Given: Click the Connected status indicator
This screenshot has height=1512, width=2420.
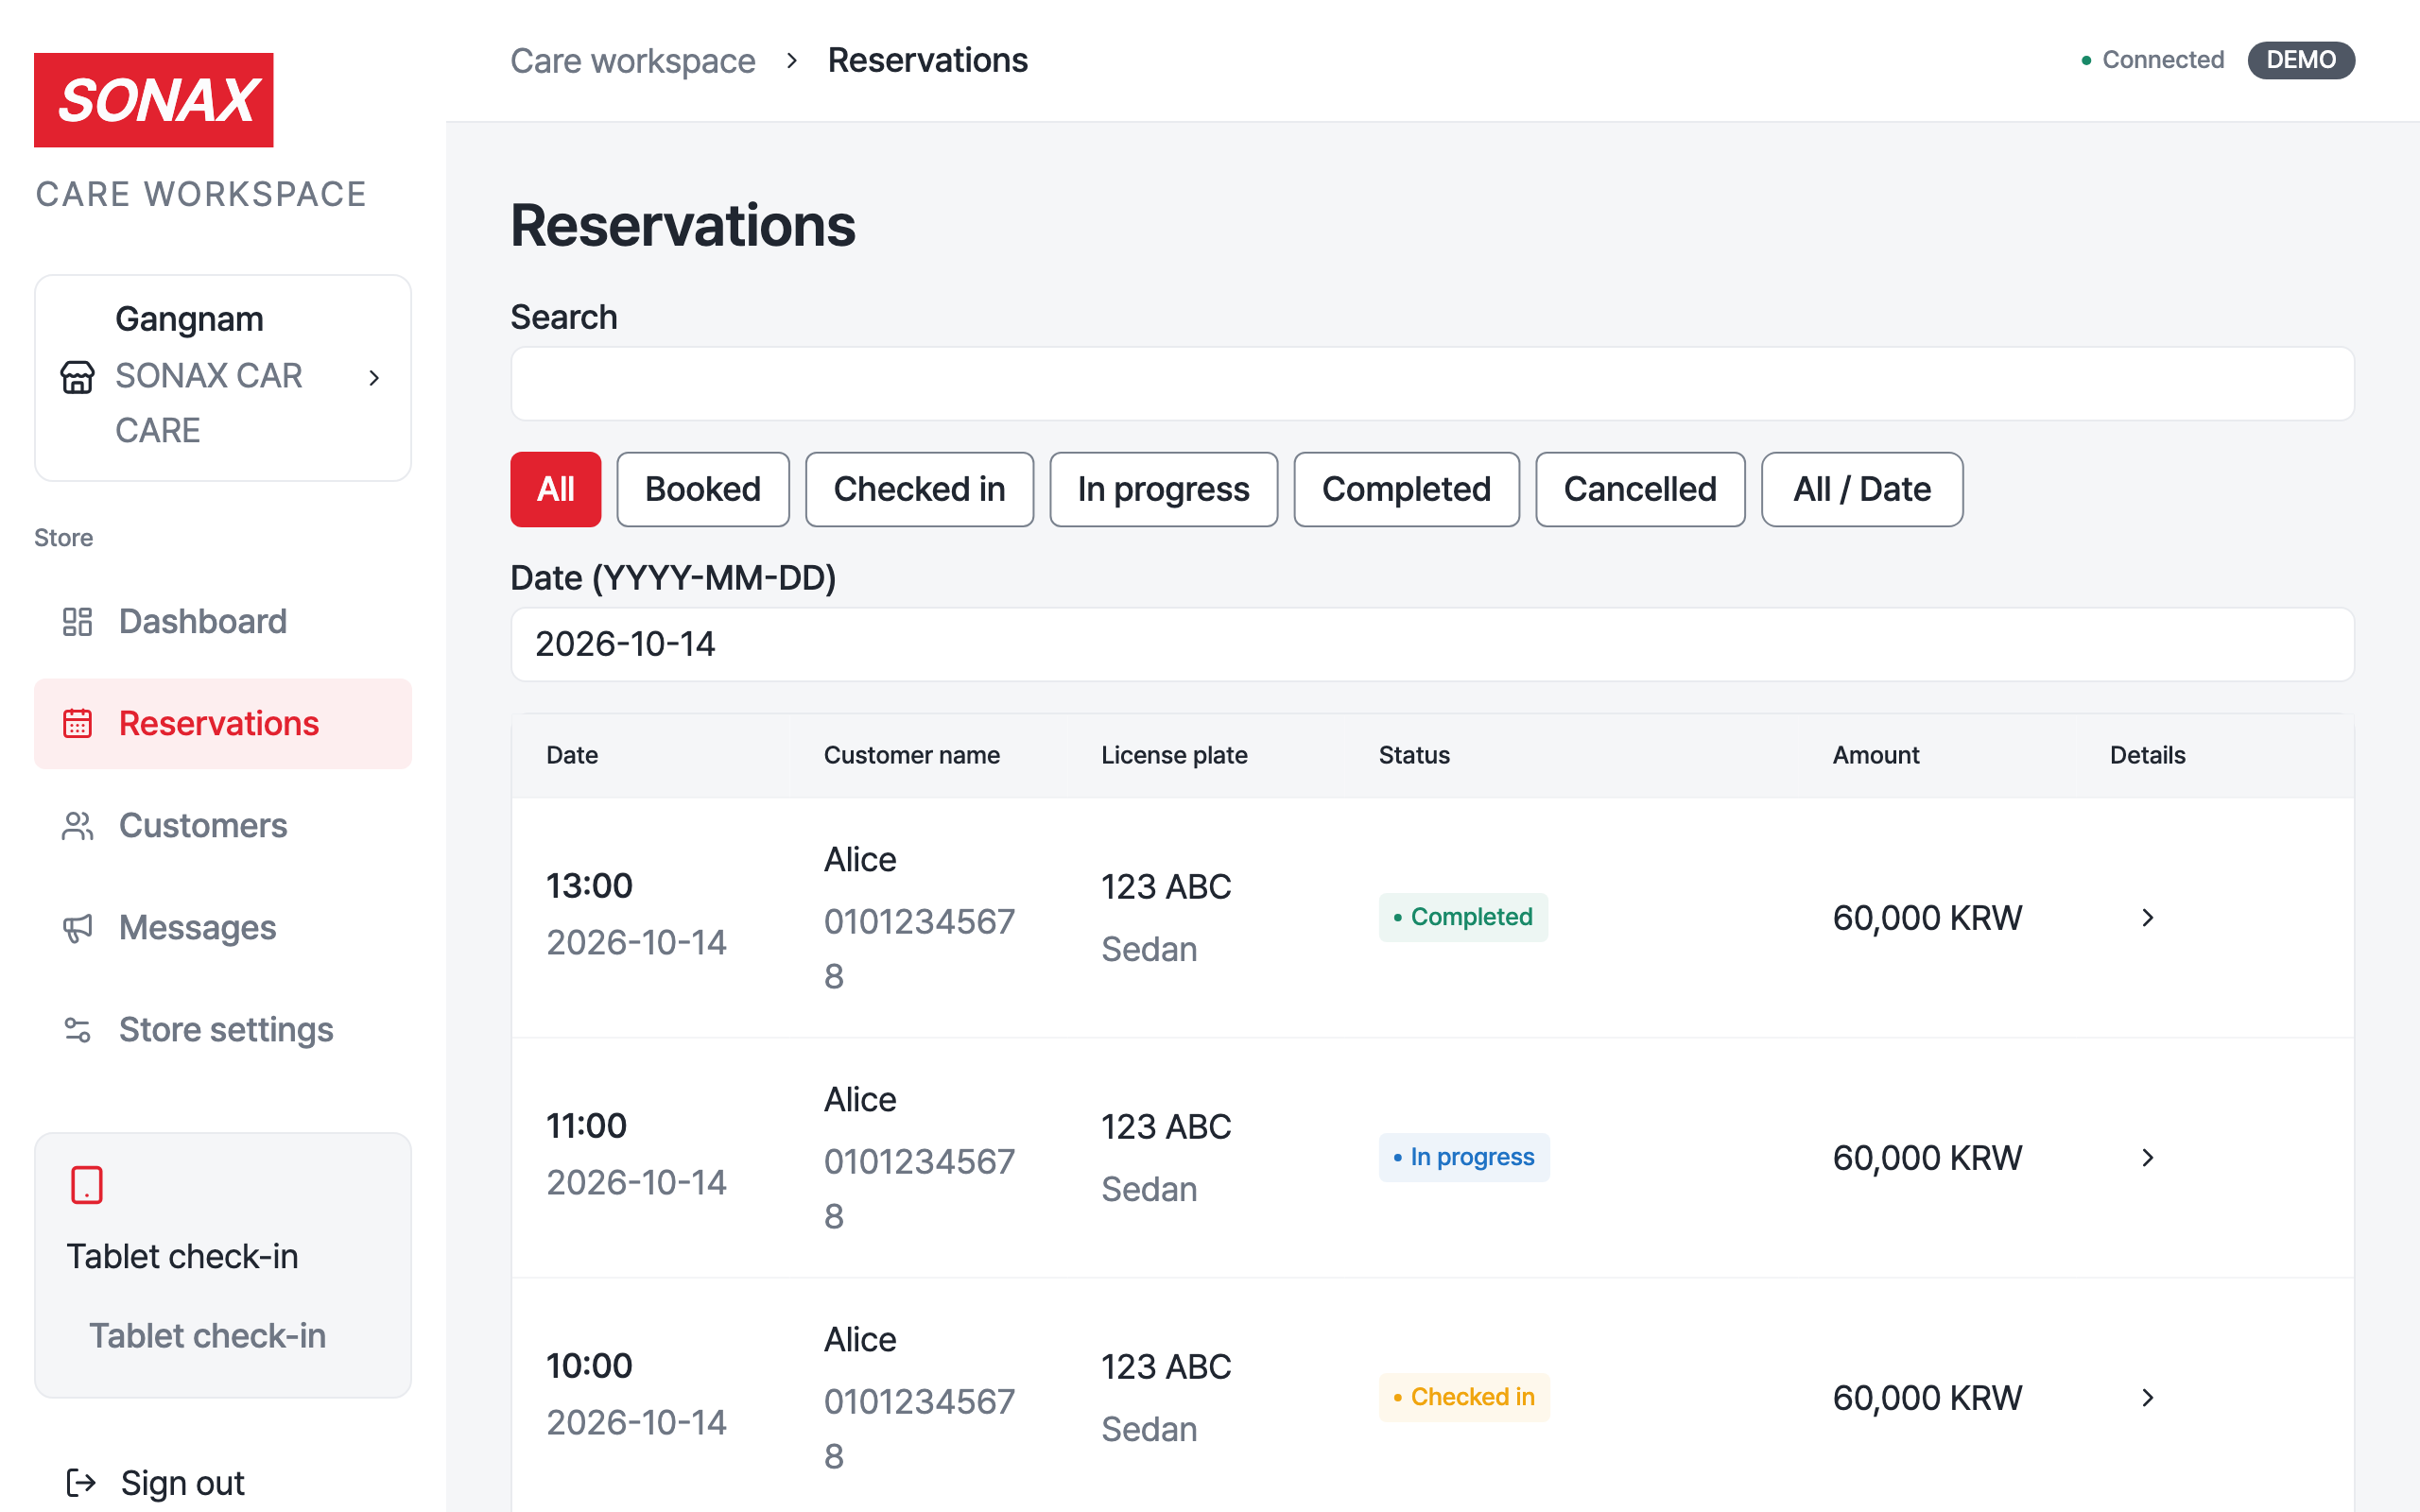Looking at the screenshot, I should pyautogui.click(x=2152, y=60).
